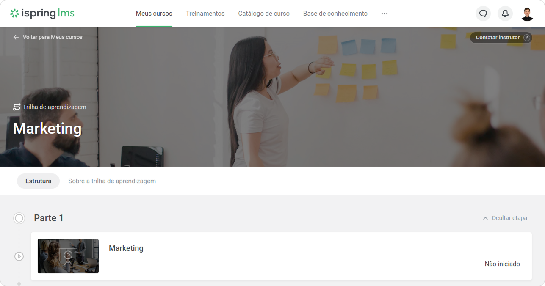Image resolution: width=545 pixels, height=286 pixels.
Task: Collapse stage with Ocultar etapa
Action: [505, 218]
